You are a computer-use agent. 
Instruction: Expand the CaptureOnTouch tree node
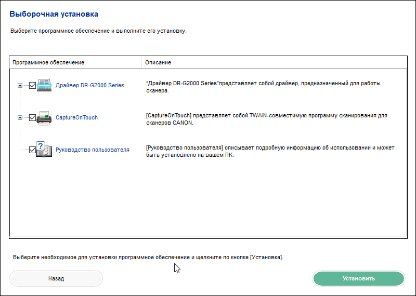coord(20,117)
